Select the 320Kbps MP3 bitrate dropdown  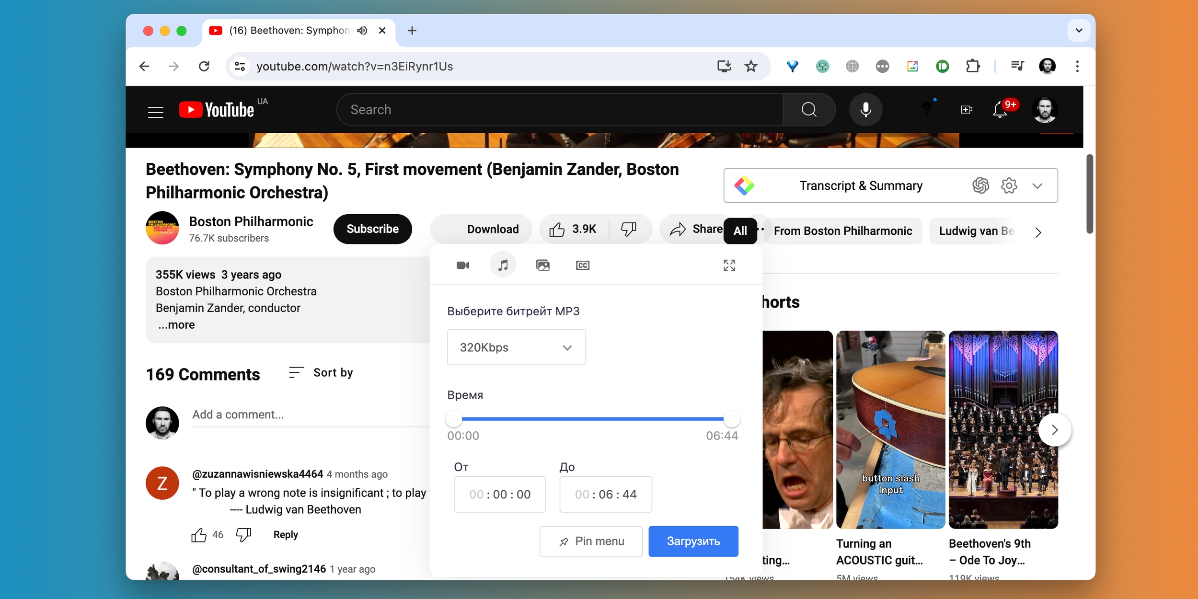516,347
